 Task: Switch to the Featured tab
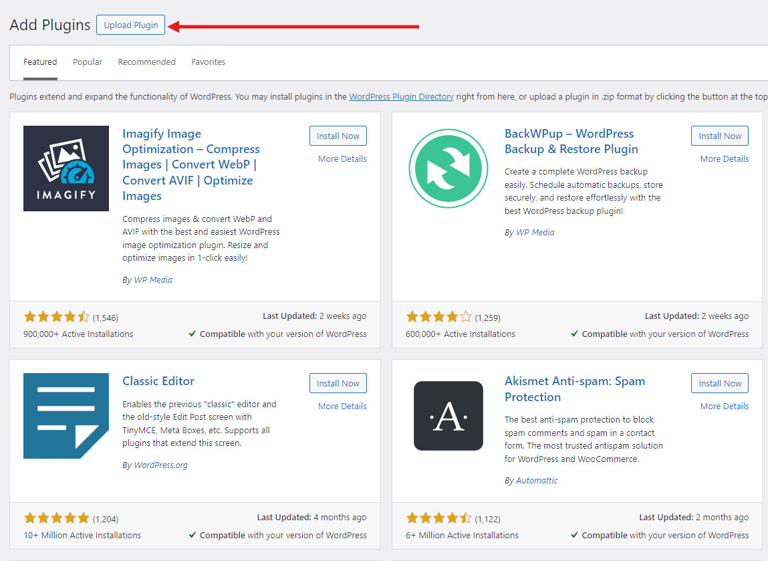[x=40, y=62]
